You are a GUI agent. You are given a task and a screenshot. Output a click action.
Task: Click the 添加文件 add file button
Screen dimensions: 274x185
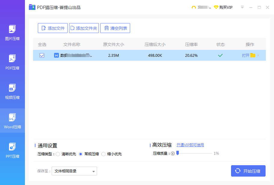point(53,28)
